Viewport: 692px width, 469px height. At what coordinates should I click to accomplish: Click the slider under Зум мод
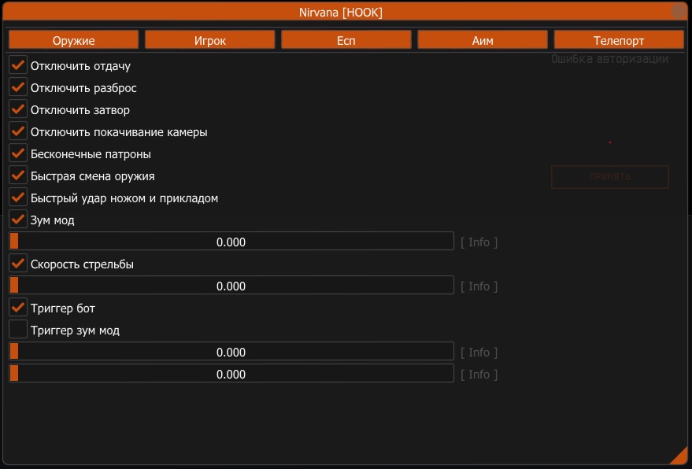pyautogui.click(x=231, y=242)
